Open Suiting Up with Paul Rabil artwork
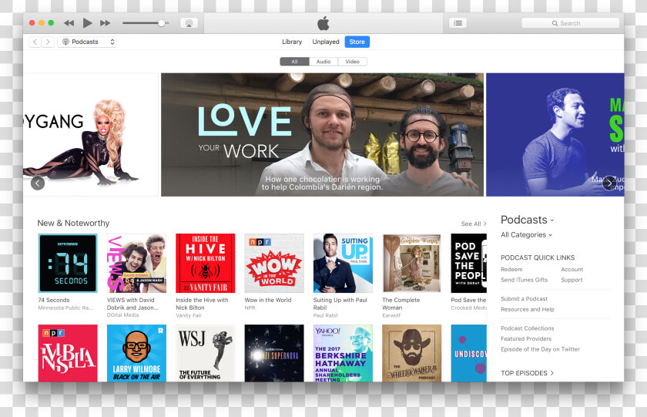Viewport: 647px width, 417px height. pyautogui.click(x=343, y=263)
